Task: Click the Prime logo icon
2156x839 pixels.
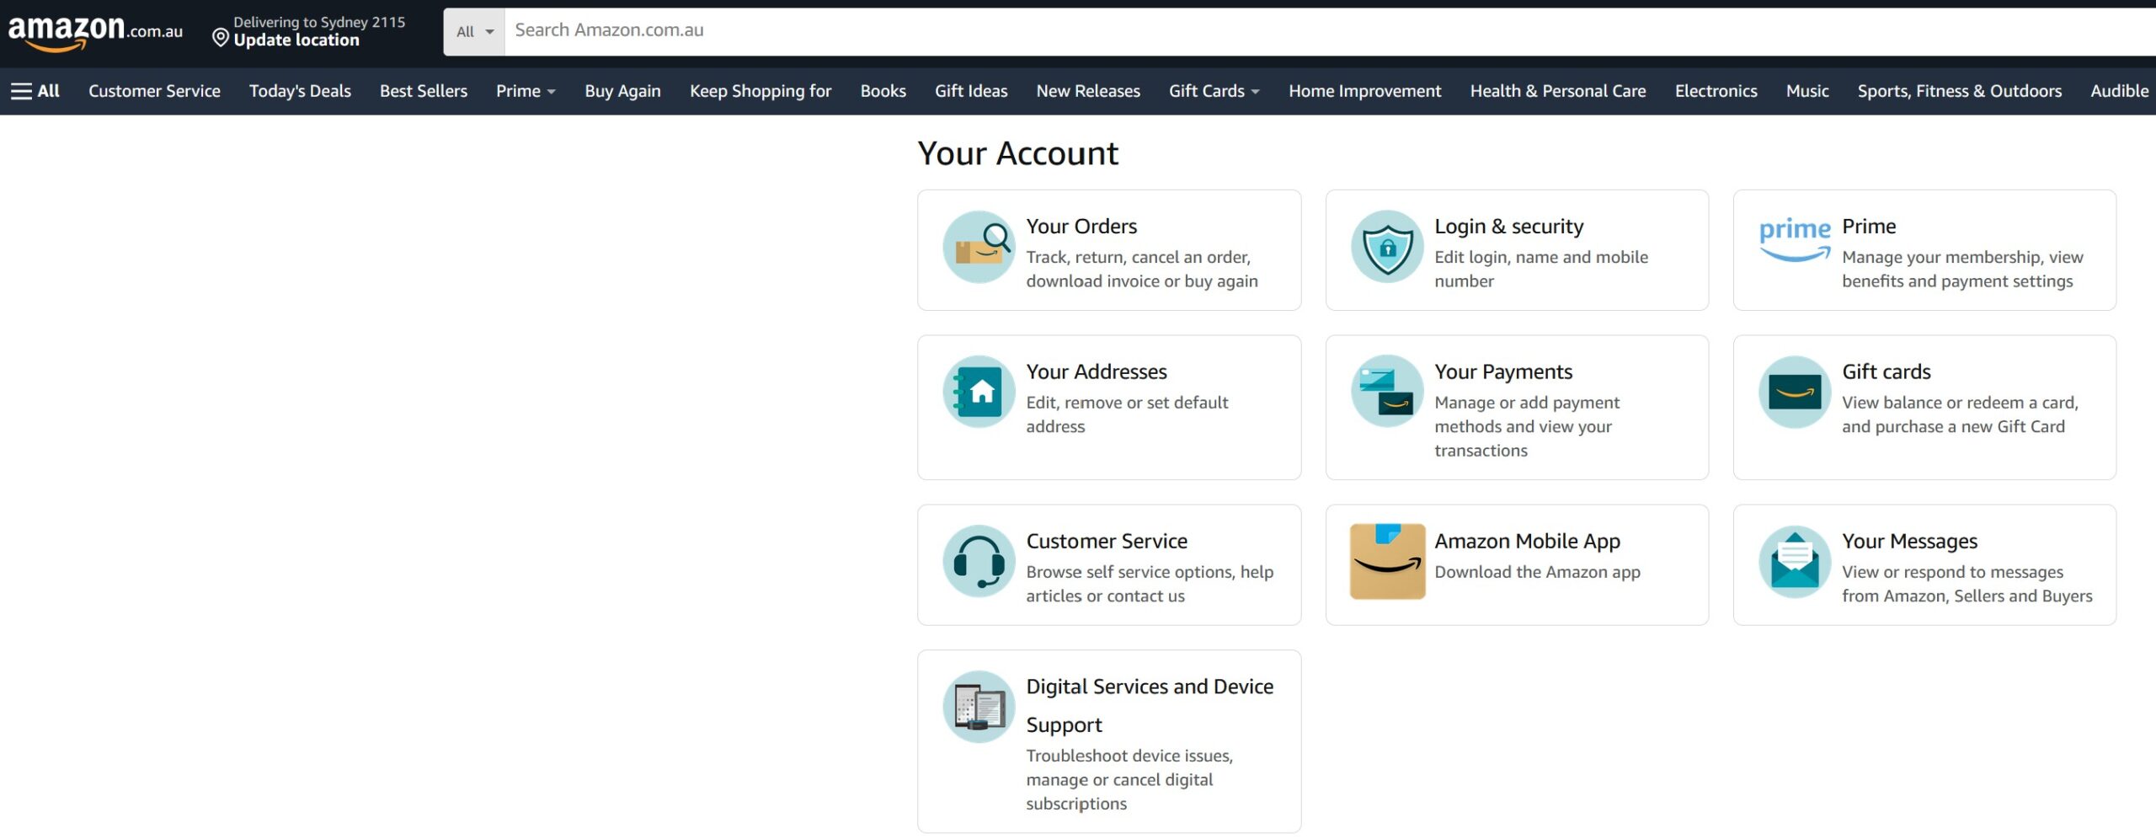Action: click(1794, 239)
